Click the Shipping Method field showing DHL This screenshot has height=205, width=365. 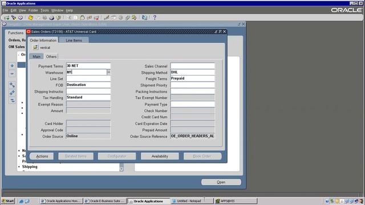tap(193, 72)
